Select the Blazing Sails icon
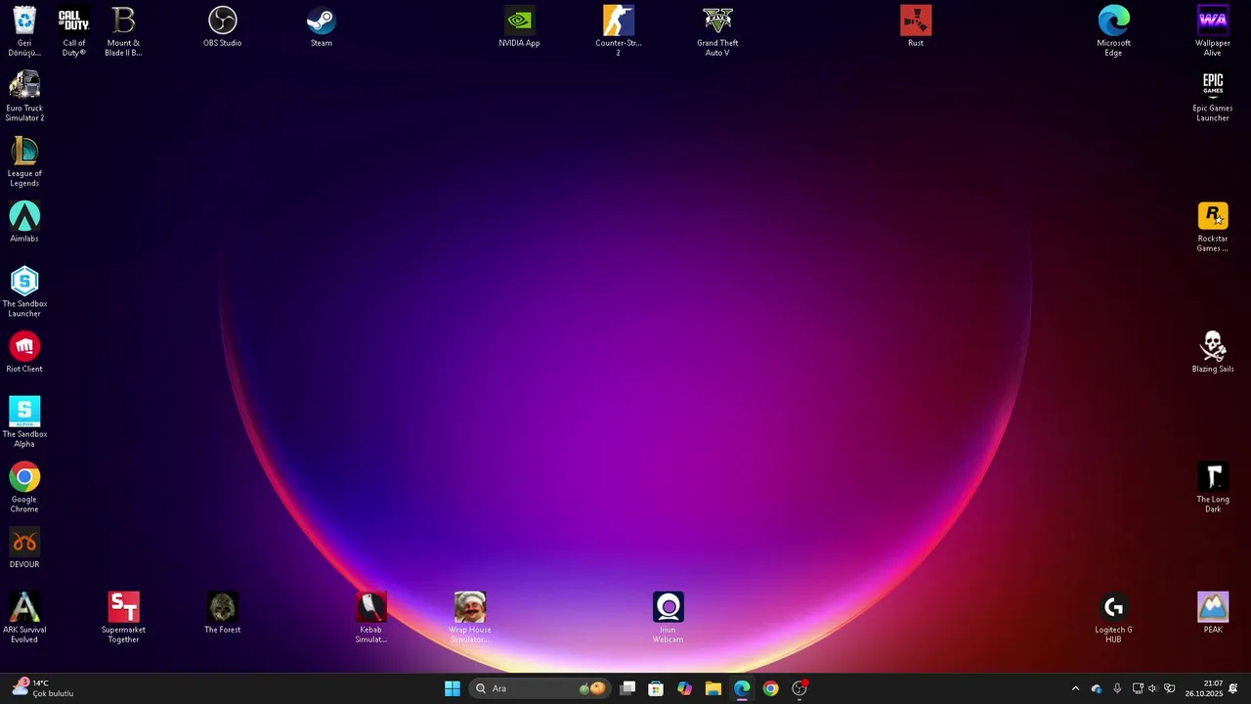Screen dimensions: 1251x704 (1213, 352)
